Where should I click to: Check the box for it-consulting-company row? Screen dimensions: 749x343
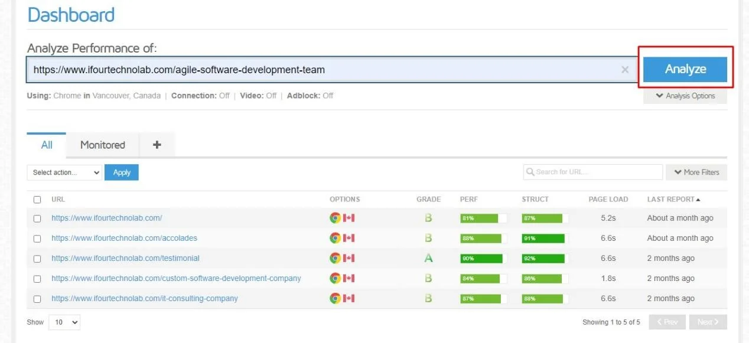(x=37, y=299)
